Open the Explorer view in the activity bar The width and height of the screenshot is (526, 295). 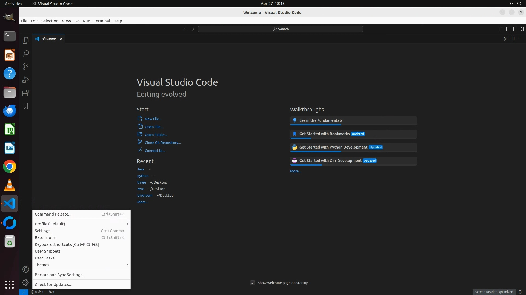[x=26, y=40]
